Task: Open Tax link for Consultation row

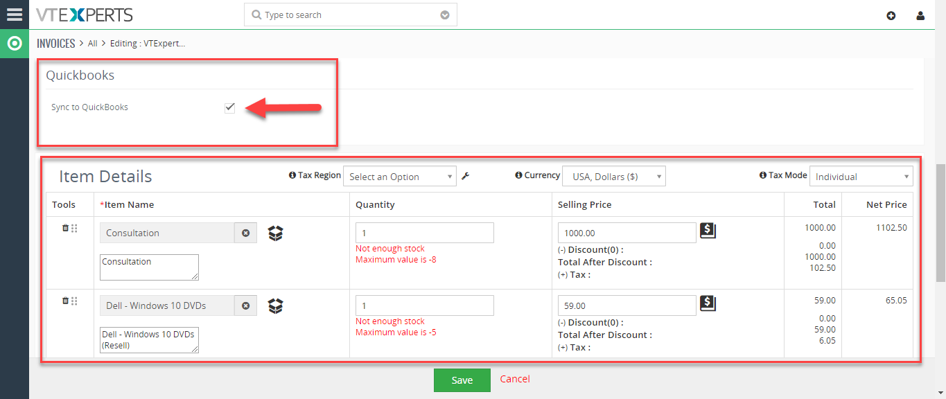Action: pos(575,274)
